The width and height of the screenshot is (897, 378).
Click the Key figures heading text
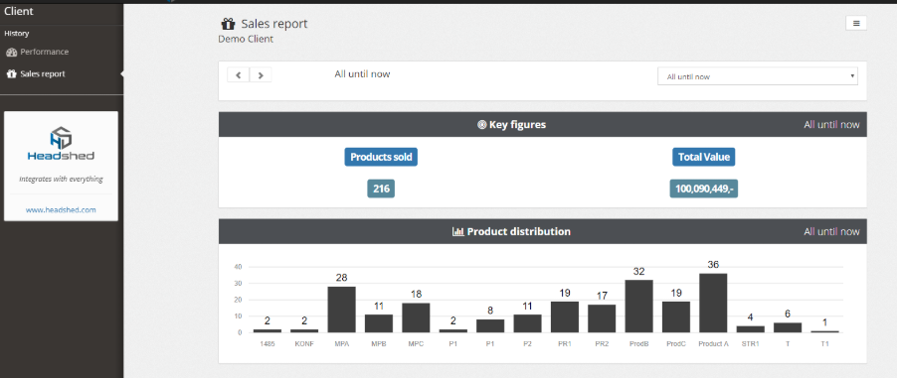[517, 124]
